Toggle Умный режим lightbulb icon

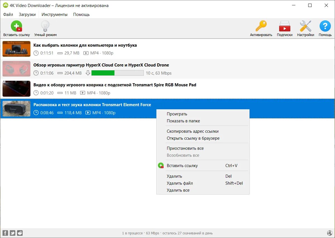point(45,26)
